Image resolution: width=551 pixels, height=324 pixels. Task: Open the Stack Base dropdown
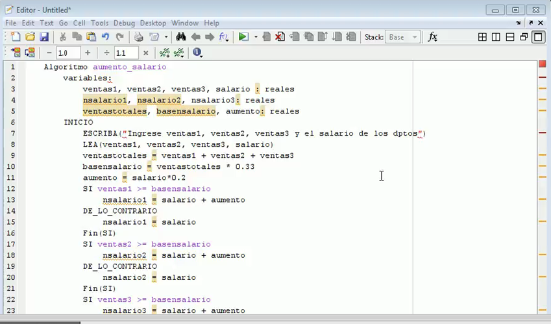click(403, 37)
